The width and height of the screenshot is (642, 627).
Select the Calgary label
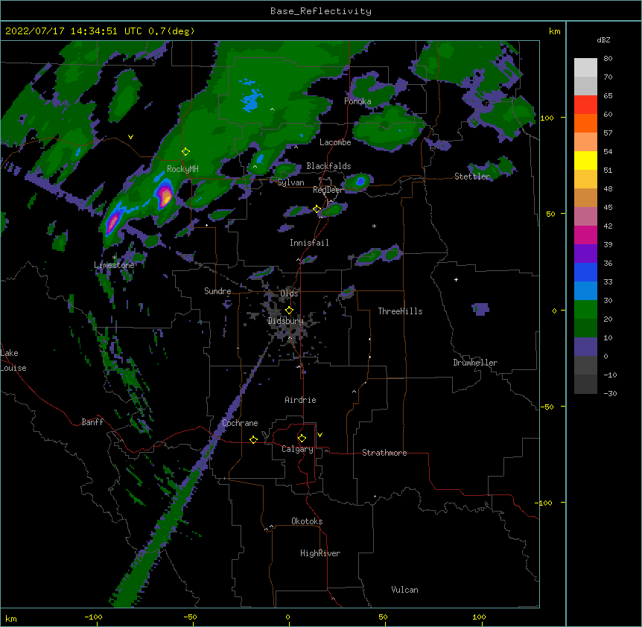pyautogui.click(x=297, y=449)
